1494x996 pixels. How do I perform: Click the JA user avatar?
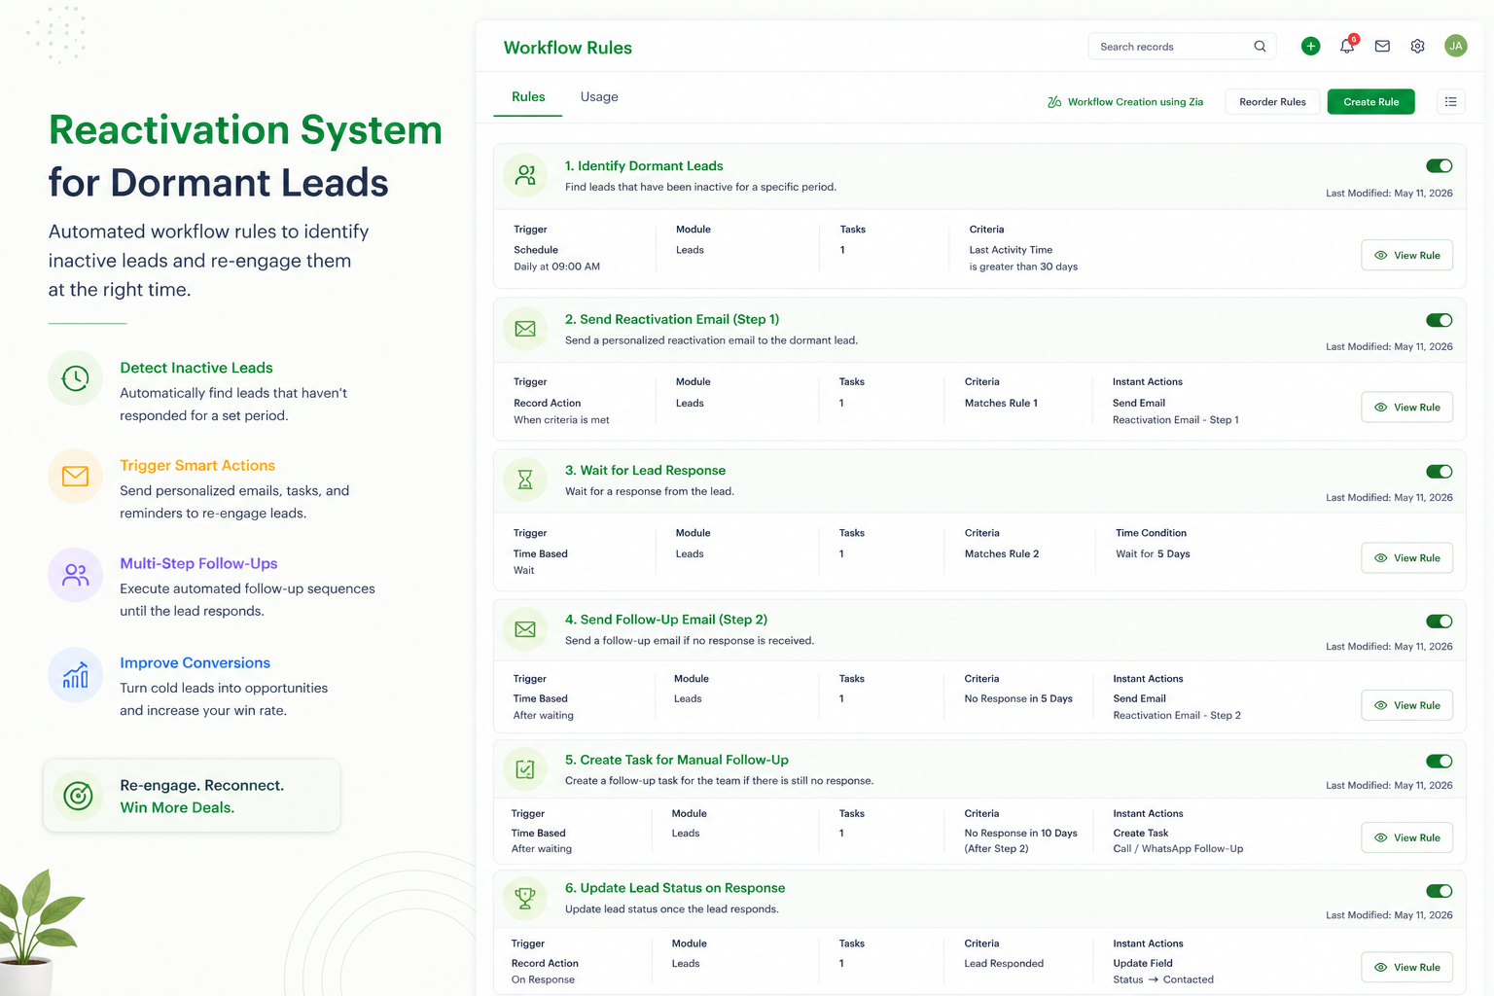point(1455,46)
